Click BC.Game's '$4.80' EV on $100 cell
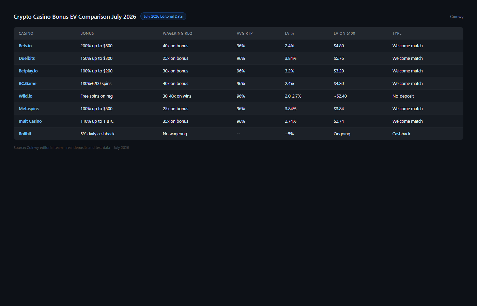 pos(339,84)
